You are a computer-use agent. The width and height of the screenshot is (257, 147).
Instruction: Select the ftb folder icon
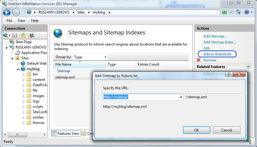29,90
